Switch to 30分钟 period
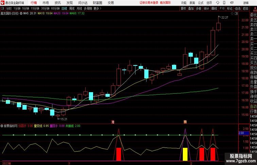257x165 pixels. click(45, 8)
